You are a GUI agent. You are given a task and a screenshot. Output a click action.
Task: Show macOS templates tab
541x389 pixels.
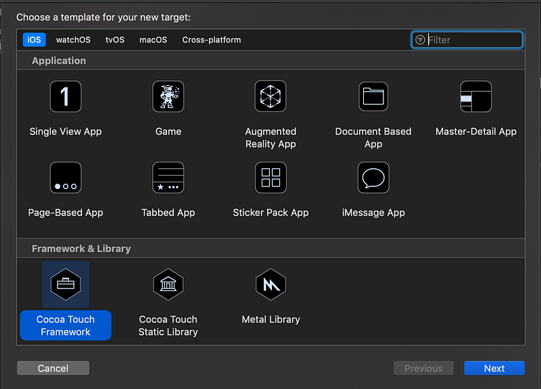[154, 40]
